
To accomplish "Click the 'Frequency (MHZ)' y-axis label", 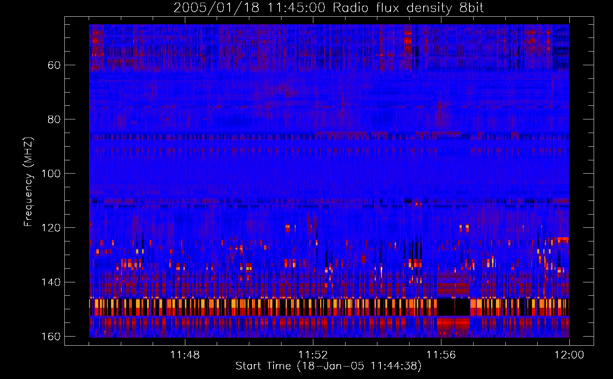I will pos(28,182).
